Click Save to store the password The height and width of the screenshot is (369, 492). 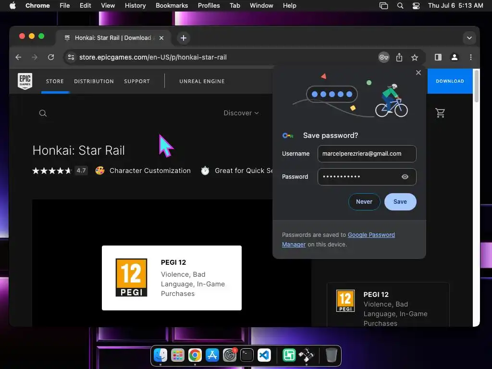[400, 202]
